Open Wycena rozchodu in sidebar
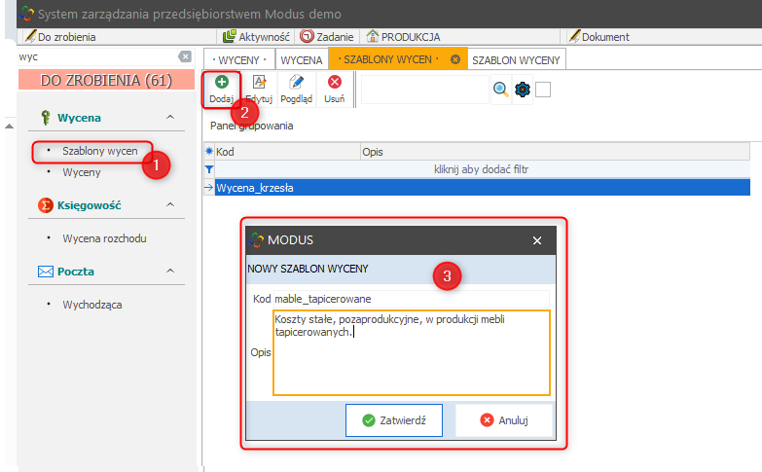The width and height of the screenshot is (762, 472). click(x=104, y=238)
